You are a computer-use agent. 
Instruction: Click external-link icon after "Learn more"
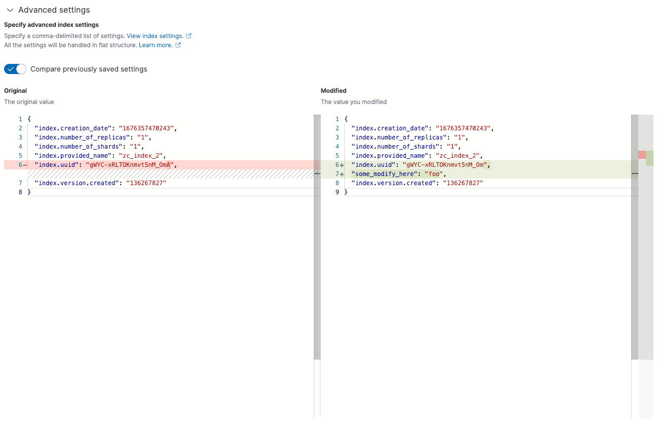178,45
